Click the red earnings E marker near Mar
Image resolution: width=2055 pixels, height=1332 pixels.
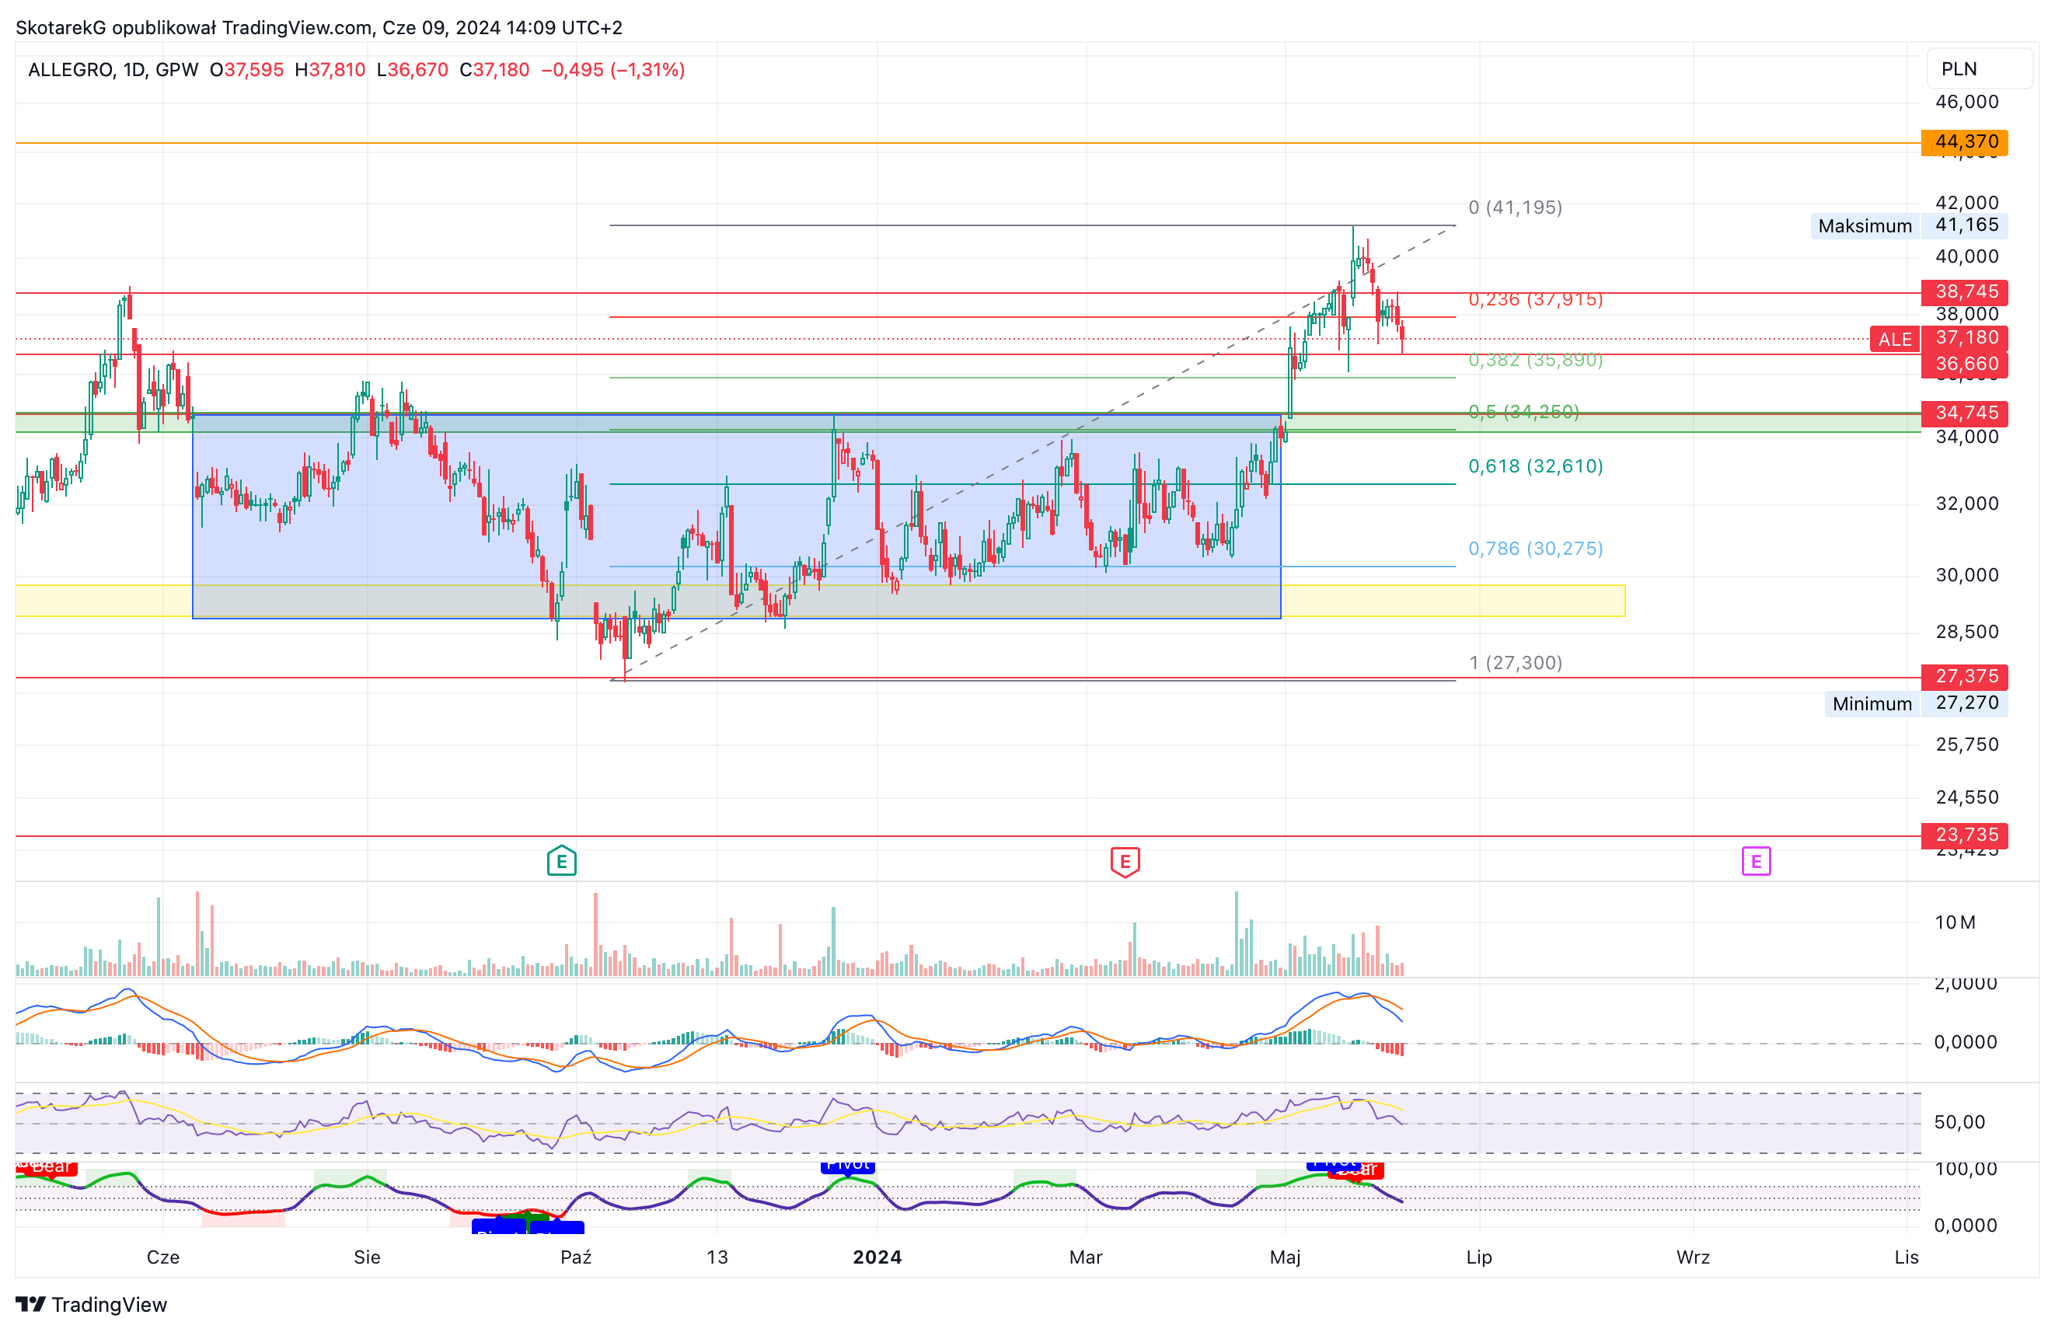tap(1124, 862)
